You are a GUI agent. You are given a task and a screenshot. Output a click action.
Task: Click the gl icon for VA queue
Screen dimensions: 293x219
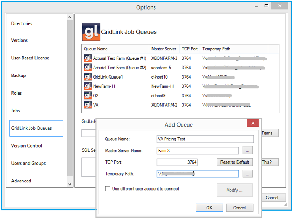coord(88,105)
